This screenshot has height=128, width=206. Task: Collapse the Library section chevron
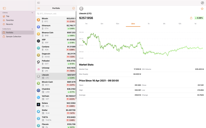(x=32, y=13)
